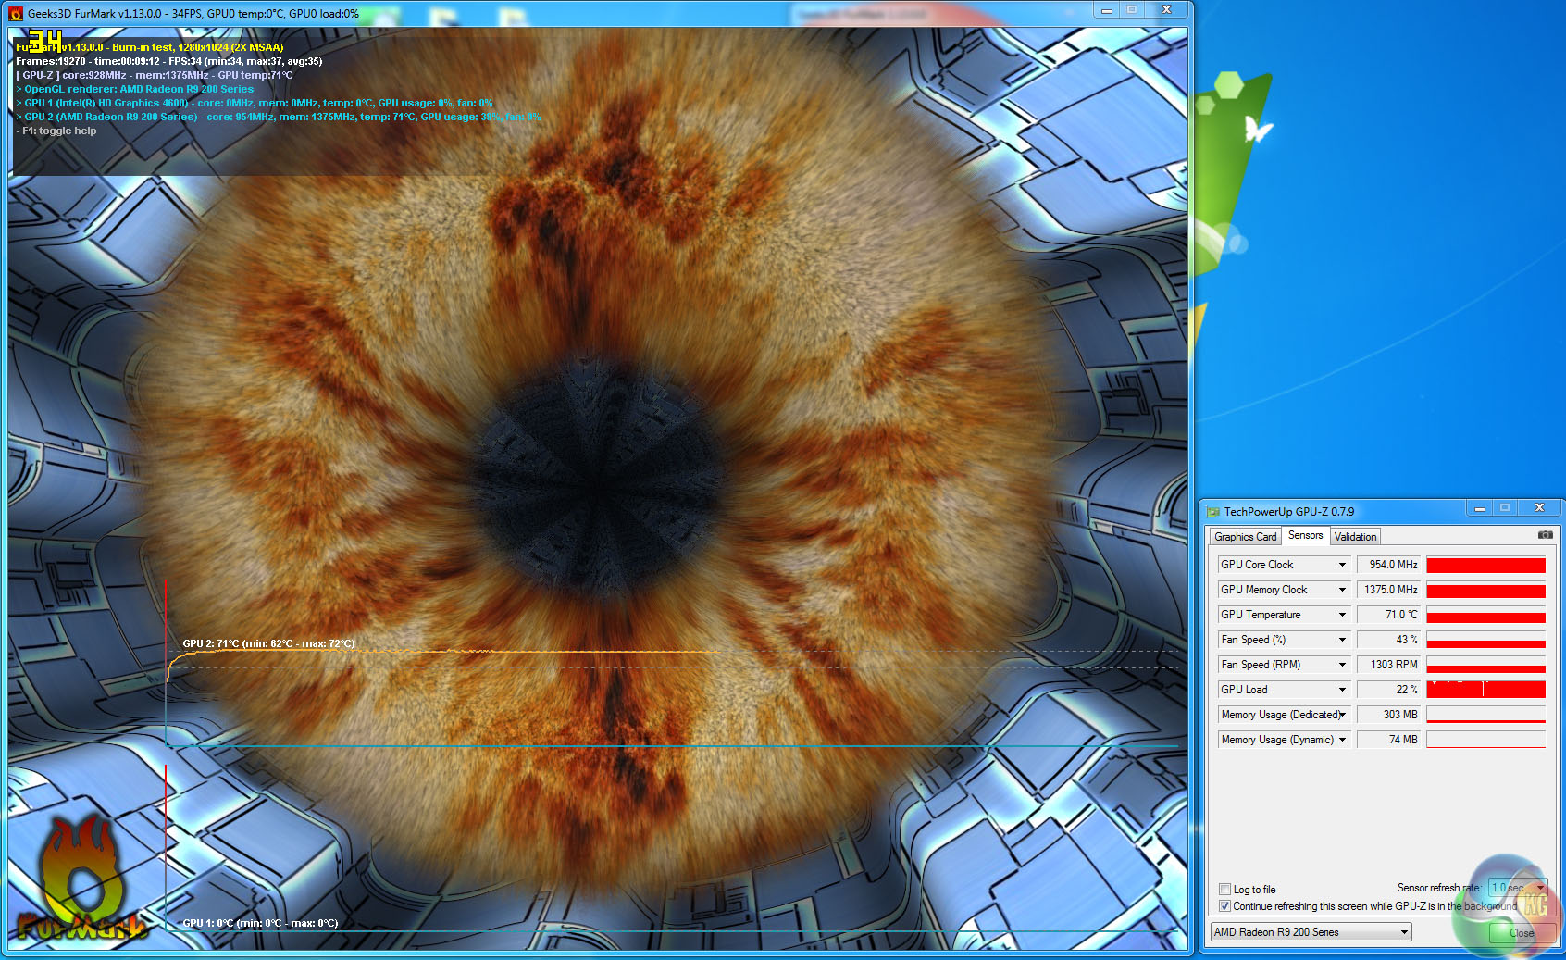Expand the GPU Temperature sensor dropdown
The height and width of the screenshot is (960, 1566).
coord(1342,615)
